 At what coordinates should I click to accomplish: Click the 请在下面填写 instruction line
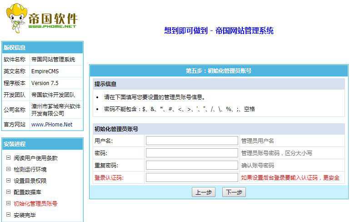coord(155,97)
